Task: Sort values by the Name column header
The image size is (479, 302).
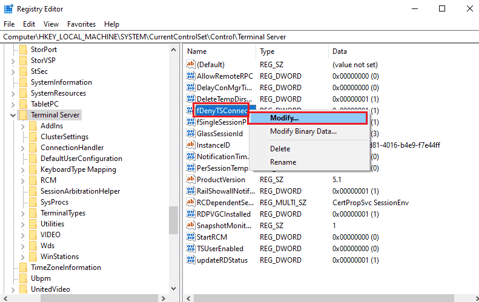Action: point(220,51)
